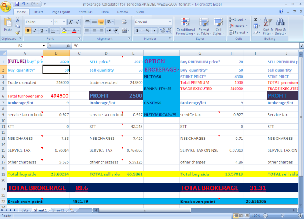
Task: Expand the formula bar
Action: [x=301, y=45]
